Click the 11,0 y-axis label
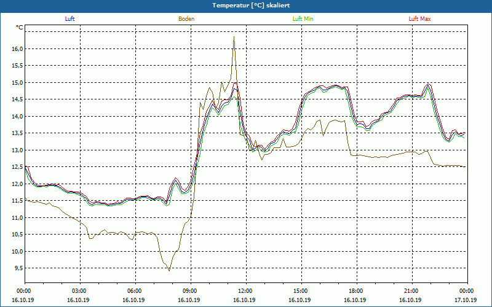The width and height of the screenshot is (492, 307). 18,218
